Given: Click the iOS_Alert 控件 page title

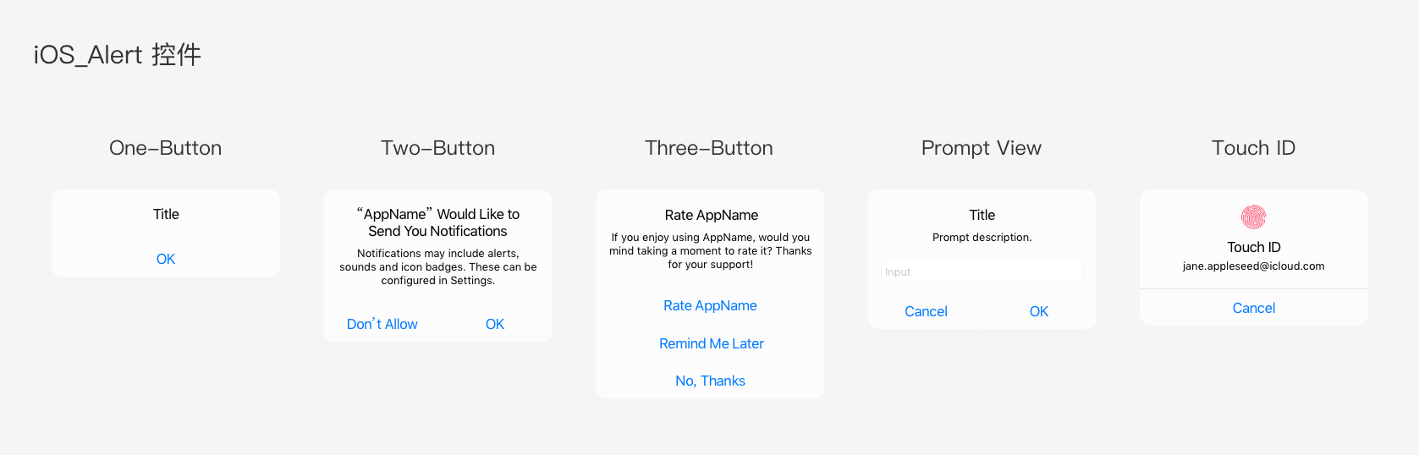Looking at the screenshot, I should click(118, 55).
